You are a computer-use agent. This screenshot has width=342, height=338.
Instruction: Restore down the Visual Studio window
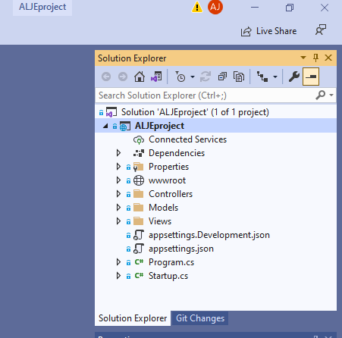point(290,8)
